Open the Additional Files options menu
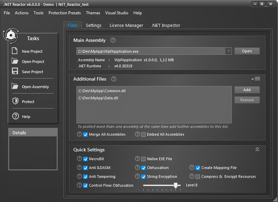This screenshot has height=202, width=278. point(256,79)
